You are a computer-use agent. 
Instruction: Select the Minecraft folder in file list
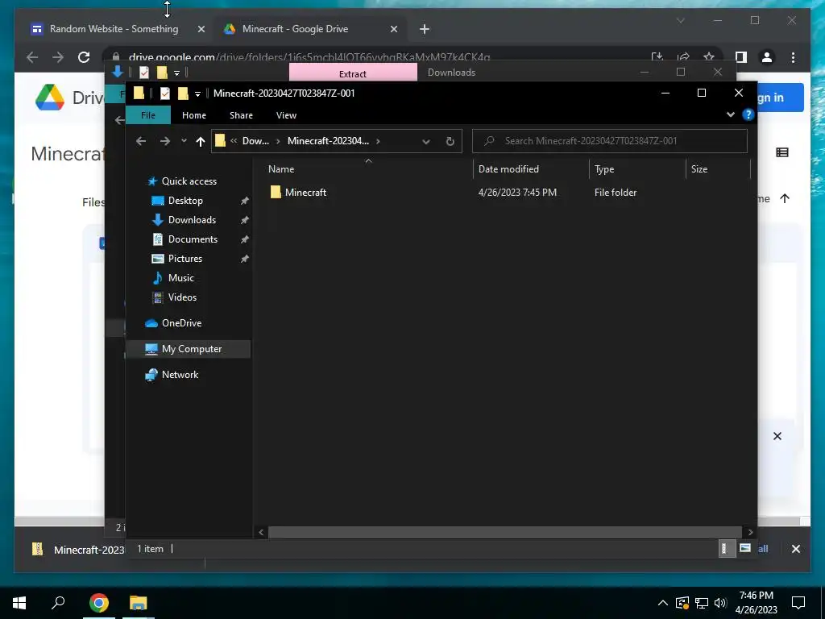[305, 192]
